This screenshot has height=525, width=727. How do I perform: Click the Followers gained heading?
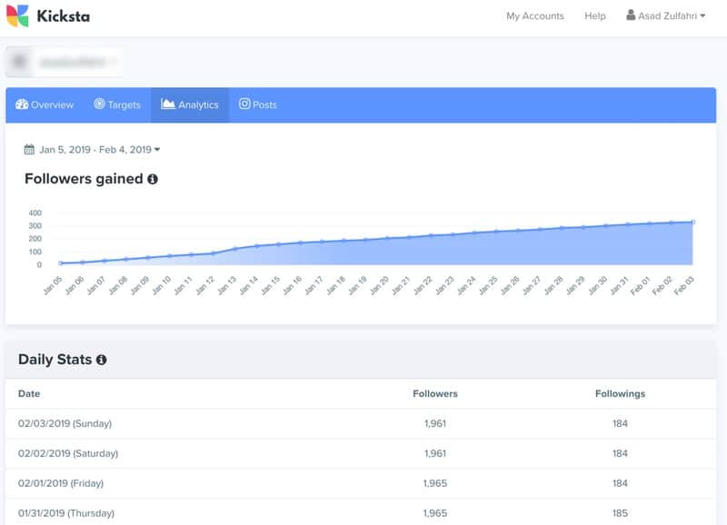click(x=84, y=179)
